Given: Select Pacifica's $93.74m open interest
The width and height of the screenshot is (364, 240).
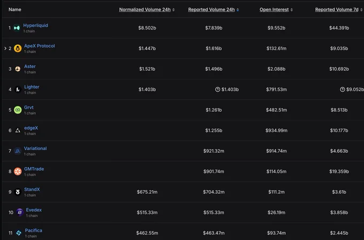Looking at the screenshot, I should 277,233.
